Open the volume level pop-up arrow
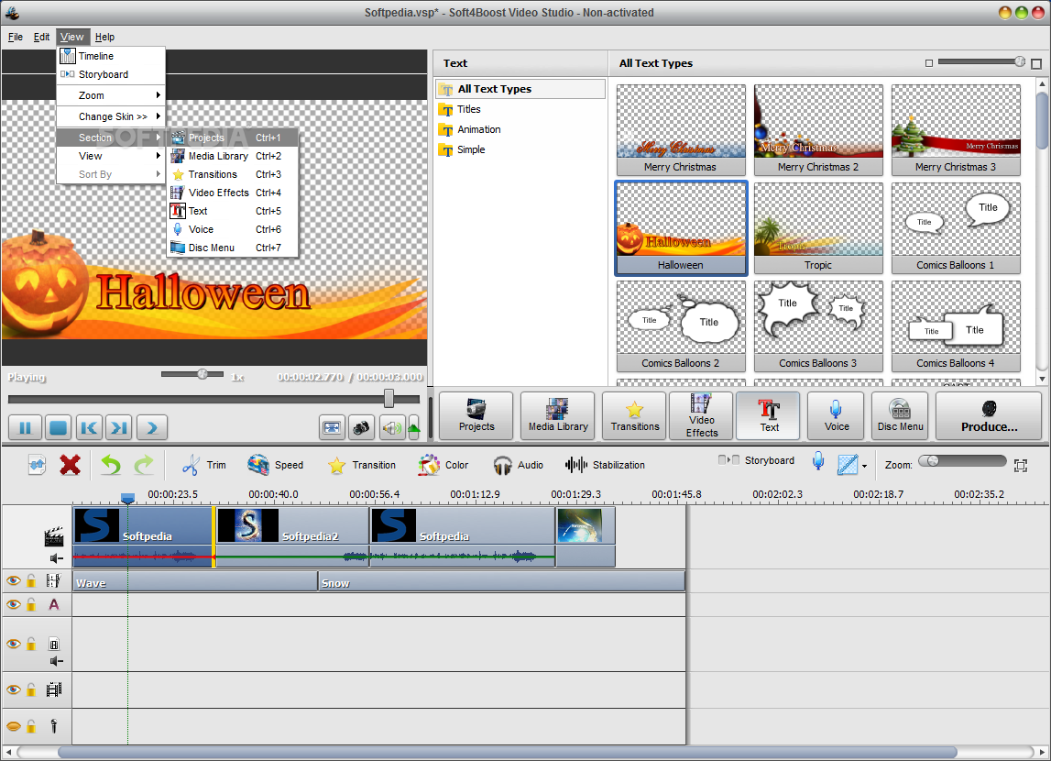The width and height of the screenshot is (1051, 761). coord(413,427)
